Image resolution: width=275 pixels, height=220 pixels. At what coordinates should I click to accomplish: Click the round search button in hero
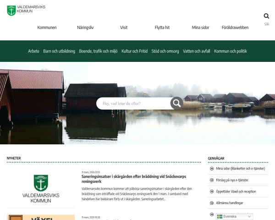pyautogui.click(x=176, y=103)
